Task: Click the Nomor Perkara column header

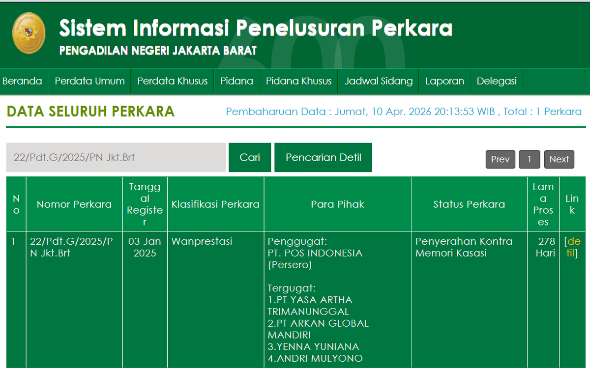Action: 74,204
